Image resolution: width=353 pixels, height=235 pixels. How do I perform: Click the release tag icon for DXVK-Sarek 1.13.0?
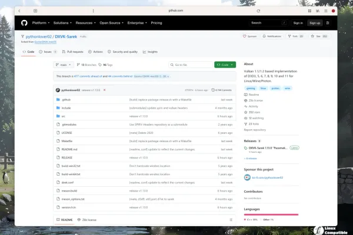245,148
